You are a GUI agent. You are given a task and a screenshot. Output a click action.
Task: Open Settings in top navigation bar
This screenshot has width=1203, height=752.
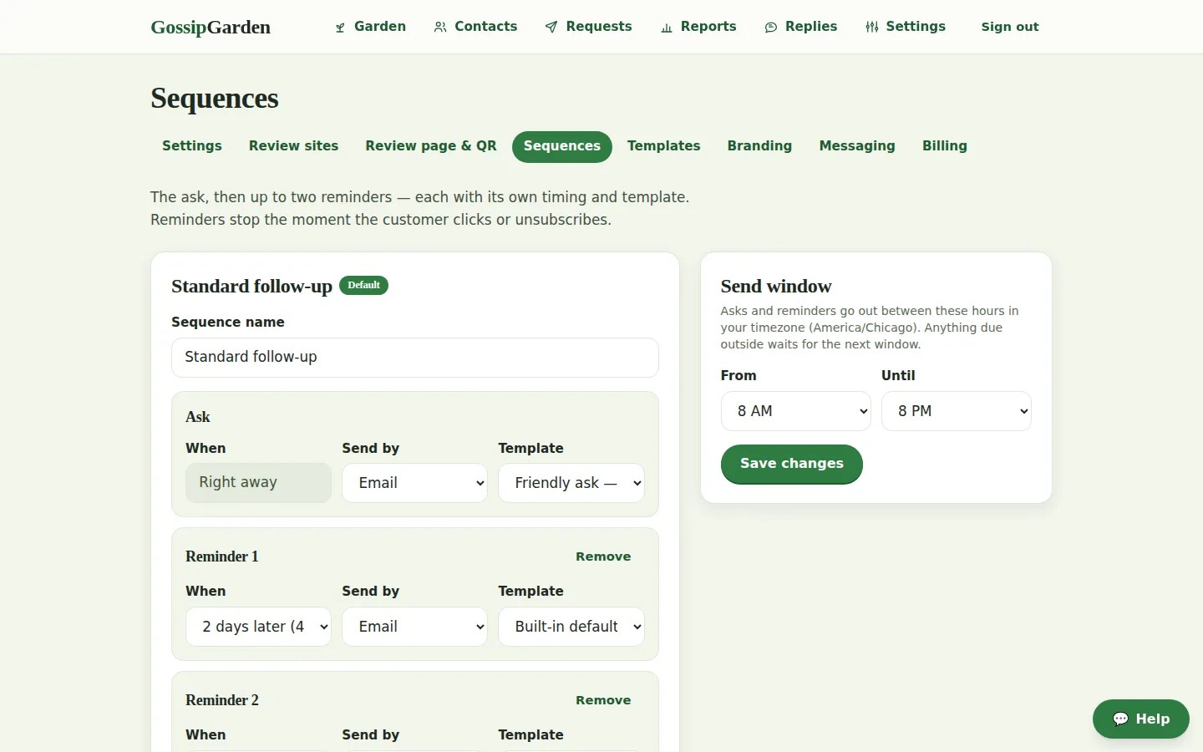tap(906, 27)
